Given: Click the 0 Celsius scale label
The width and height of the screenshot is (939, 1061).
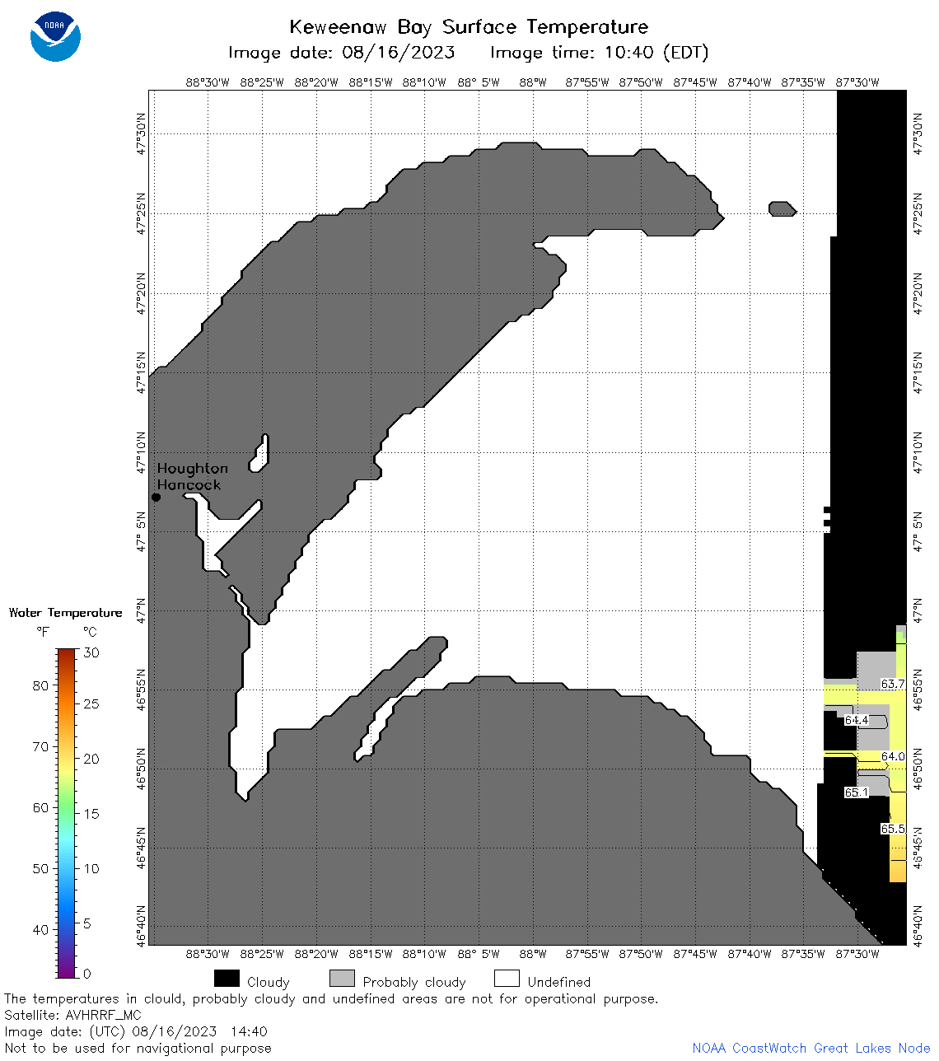Looking at the screenshot, I should pyautogui.click(x=88, y=974).
